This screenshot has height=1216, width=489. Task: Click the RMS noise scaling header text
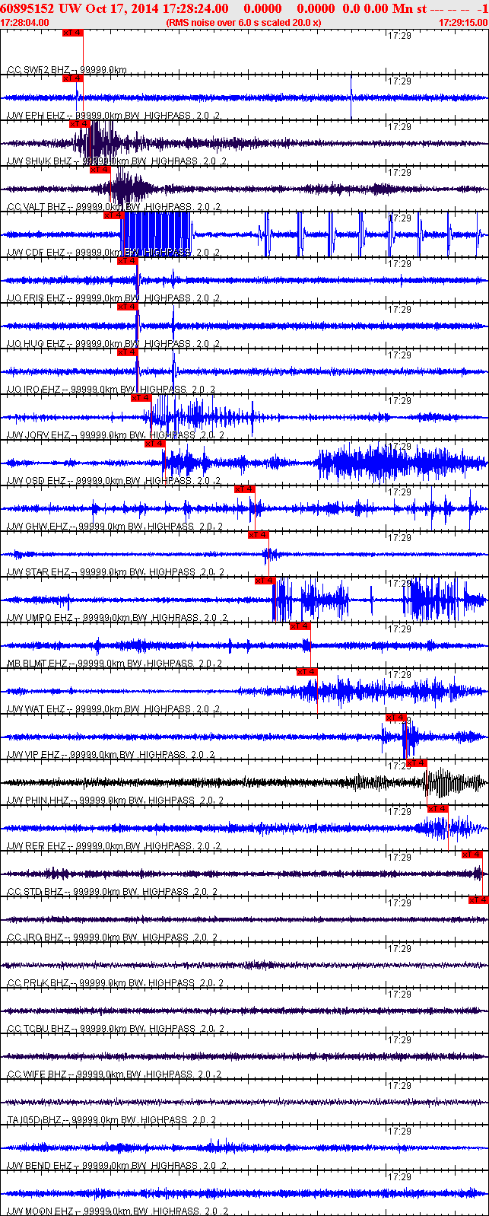(243, 22)
